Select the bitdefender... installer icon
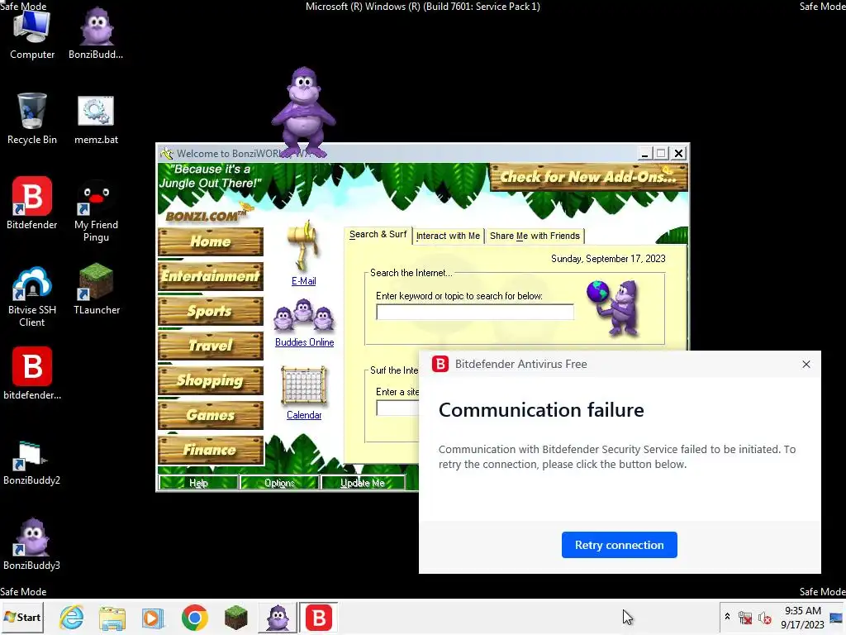This screenshot has width=846, height=635. [32, 374]
